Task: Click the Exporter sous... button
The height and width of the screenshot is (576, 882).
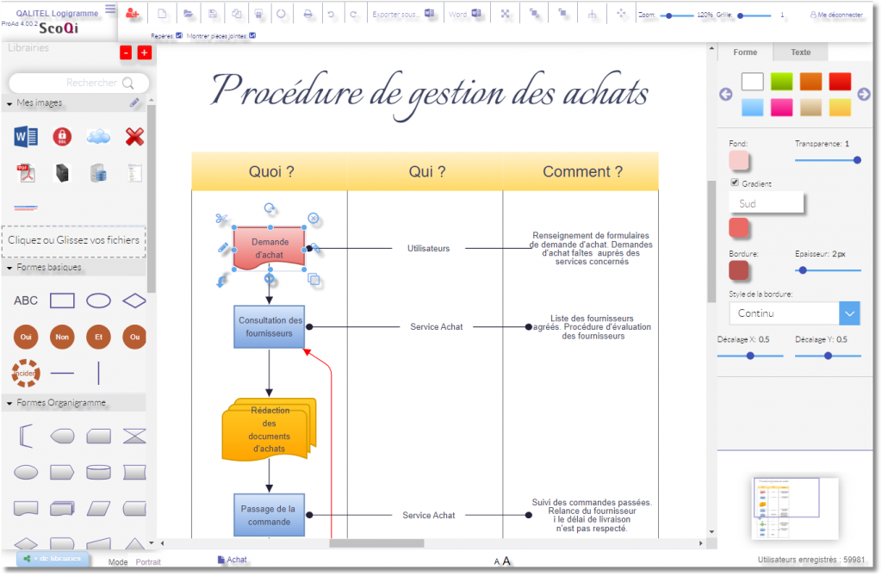Action: coord(403,14)
